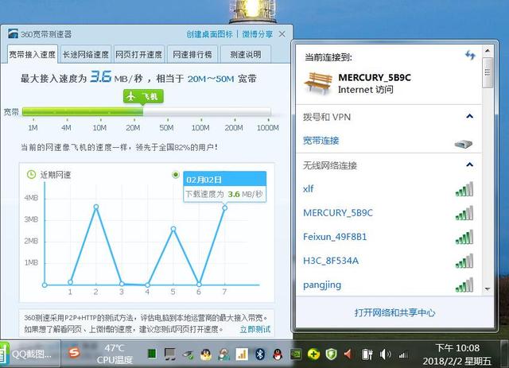Select the xlf wireless network
The image size is (509, 368).
388,189
